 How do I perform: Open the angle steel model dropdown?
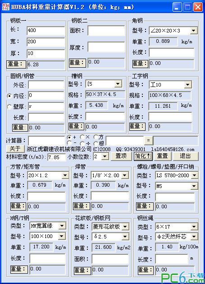(194, 31)
